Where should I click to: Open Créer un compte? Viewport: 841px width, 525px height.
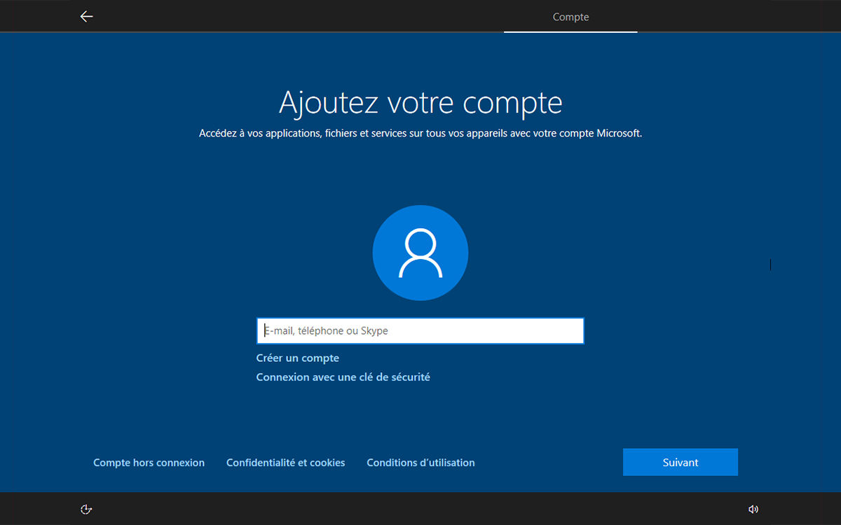point(297,358)
